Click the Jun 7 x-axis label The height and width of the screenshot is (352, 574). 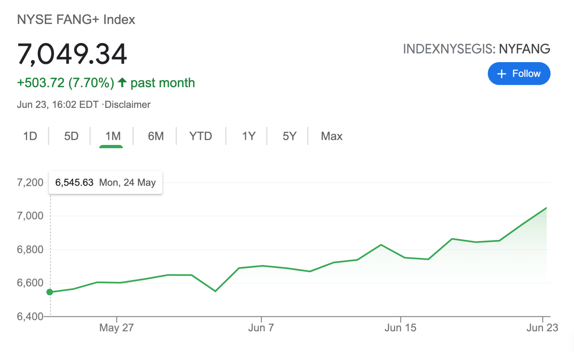(x=261, y=328)
